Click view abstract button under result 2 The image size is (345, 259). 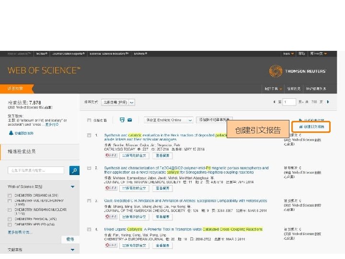point(162,188)
